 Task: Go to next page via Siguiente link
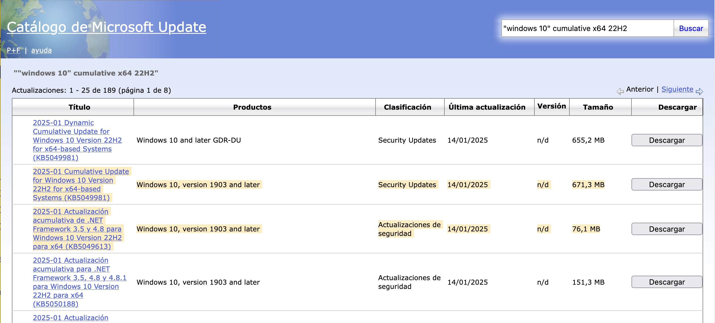677,89
